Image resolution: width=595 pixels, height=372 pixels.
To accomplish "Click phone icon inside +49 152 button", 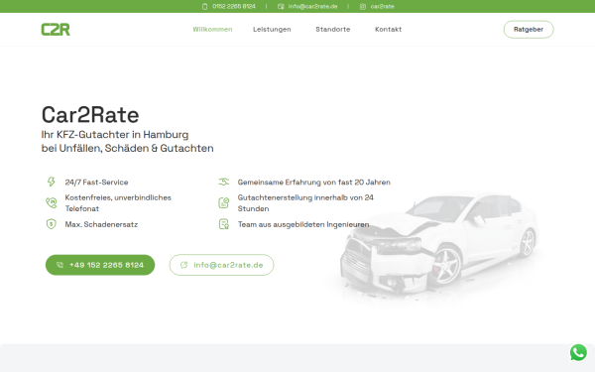I will (59, 265).
